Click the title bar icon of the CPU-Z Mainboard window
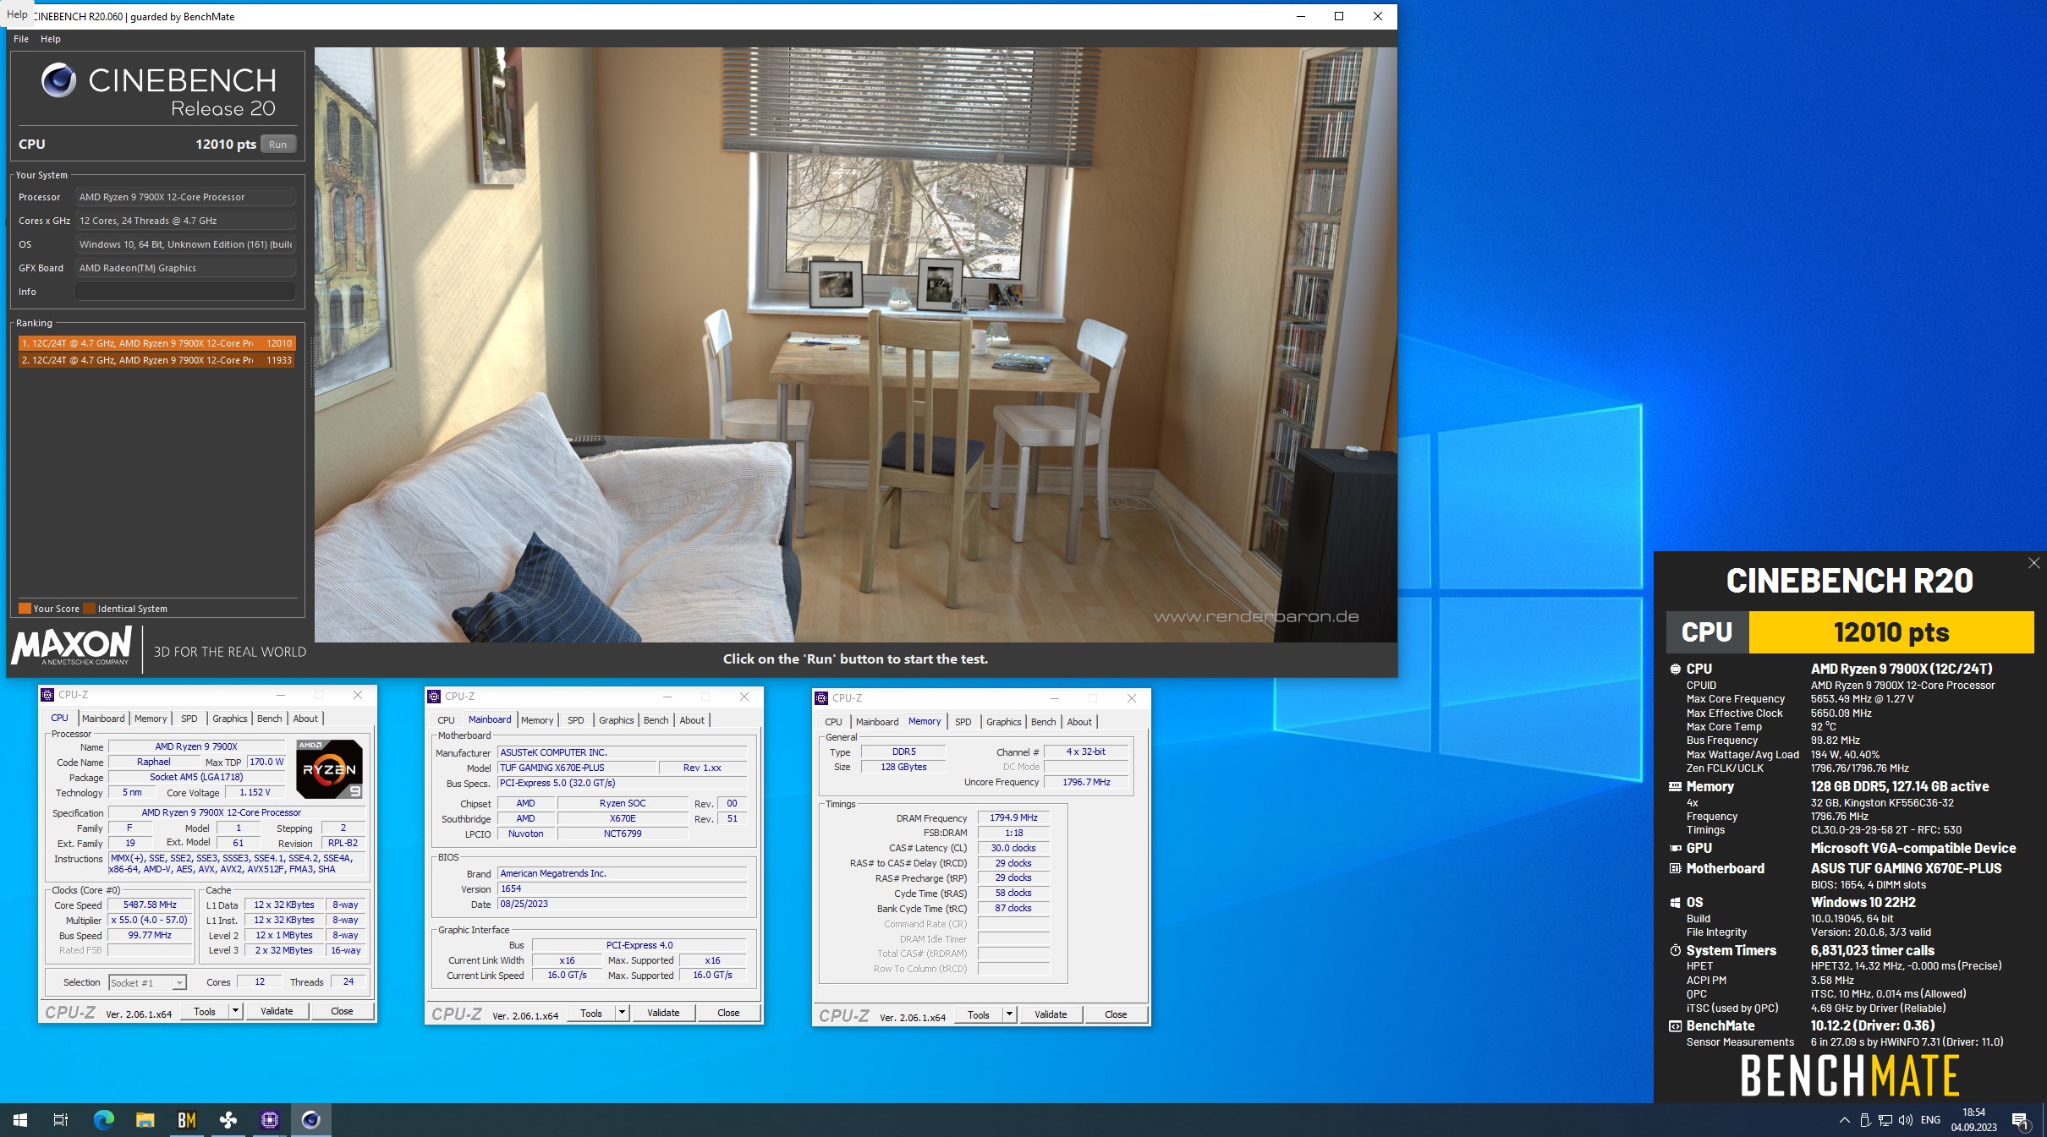The image size is (2047, 1137). coord(435,697)
